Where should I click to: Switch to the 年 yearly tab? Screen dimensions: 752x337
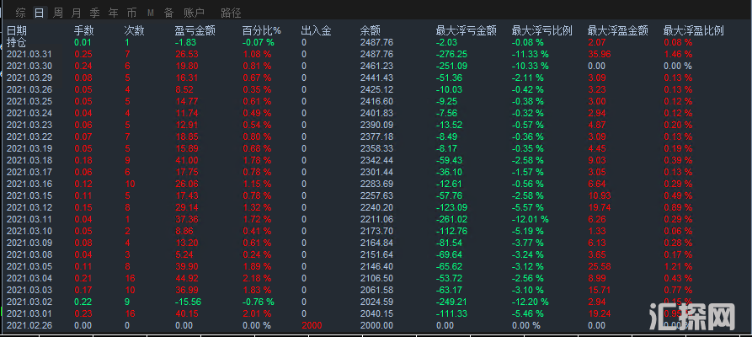113,13
